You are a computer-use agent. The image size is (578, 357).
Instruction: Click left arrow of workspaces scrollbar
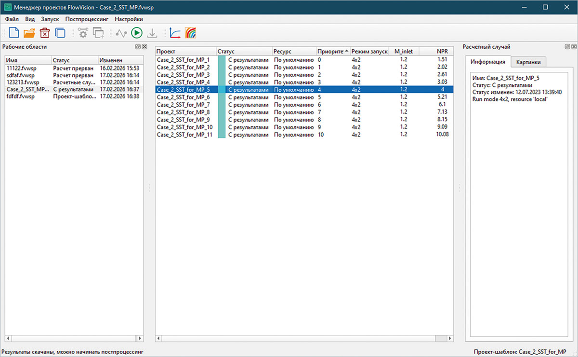tap(8, 339)
